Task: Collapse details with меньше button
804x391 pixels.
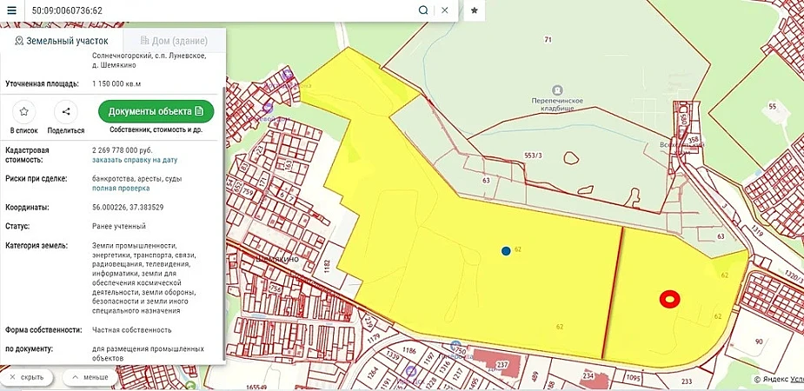Action: tap(91, 378)
